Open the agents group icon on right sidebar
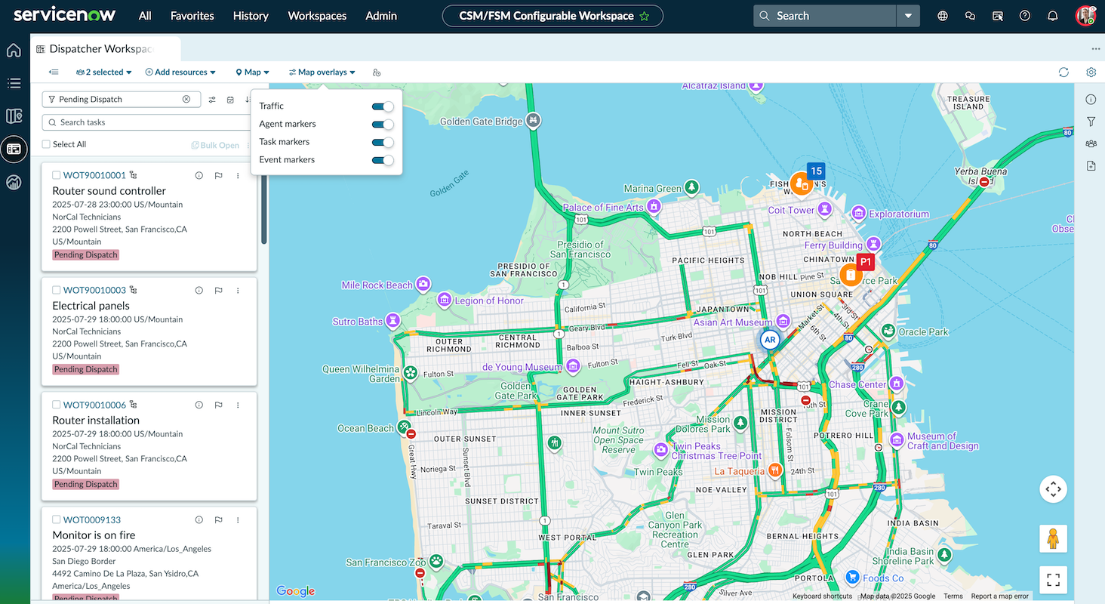Viewport: 1105px width, 604px height. click(x=1091, y=143)
